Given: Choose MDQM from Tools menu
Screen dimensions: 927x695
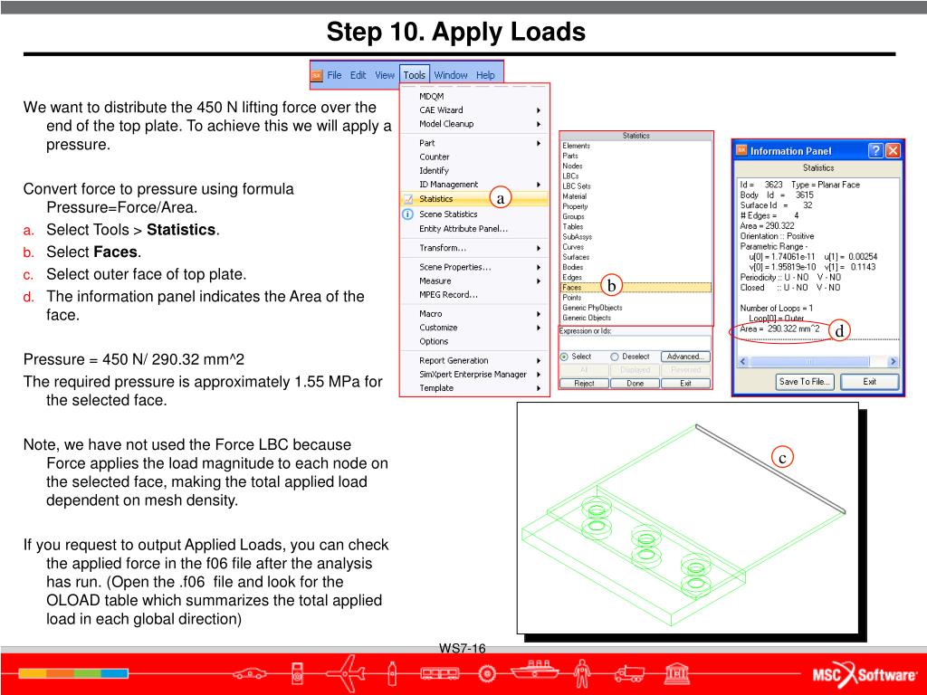Looking at the screenshot, I should pos(432,96).
